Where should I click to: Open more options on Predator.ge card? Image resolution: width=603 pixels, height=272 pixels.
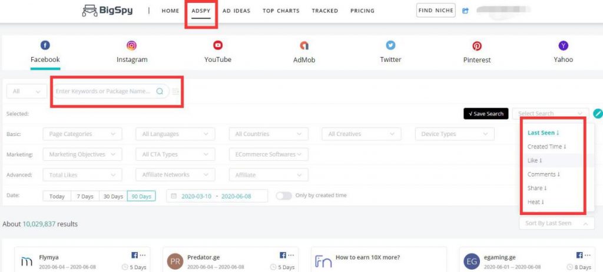[x=291, y=255]
